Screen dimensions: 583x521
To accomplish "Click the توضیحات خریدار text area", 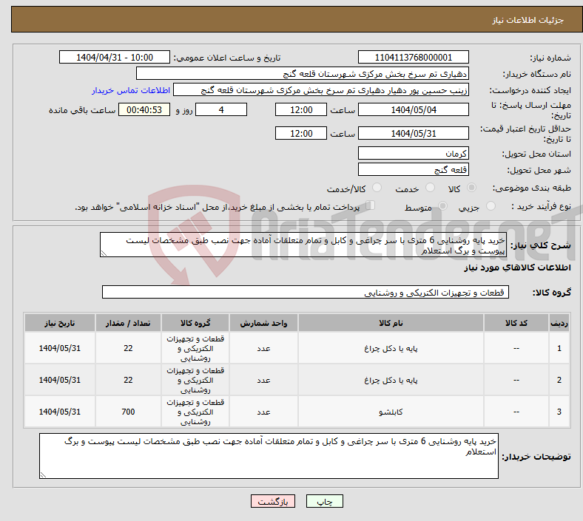I will point(269,456).
